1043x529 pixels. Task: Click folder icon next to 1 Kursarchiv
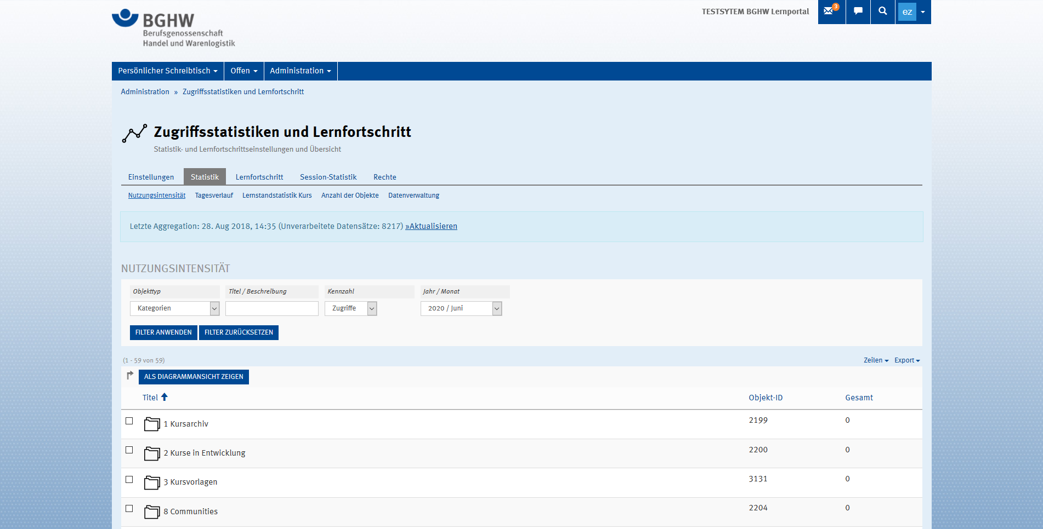click(x=152, y=424)
